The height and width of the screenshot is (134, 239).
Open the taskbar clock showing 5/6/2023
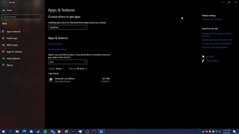pyautogui.click(x=227, y=131)
